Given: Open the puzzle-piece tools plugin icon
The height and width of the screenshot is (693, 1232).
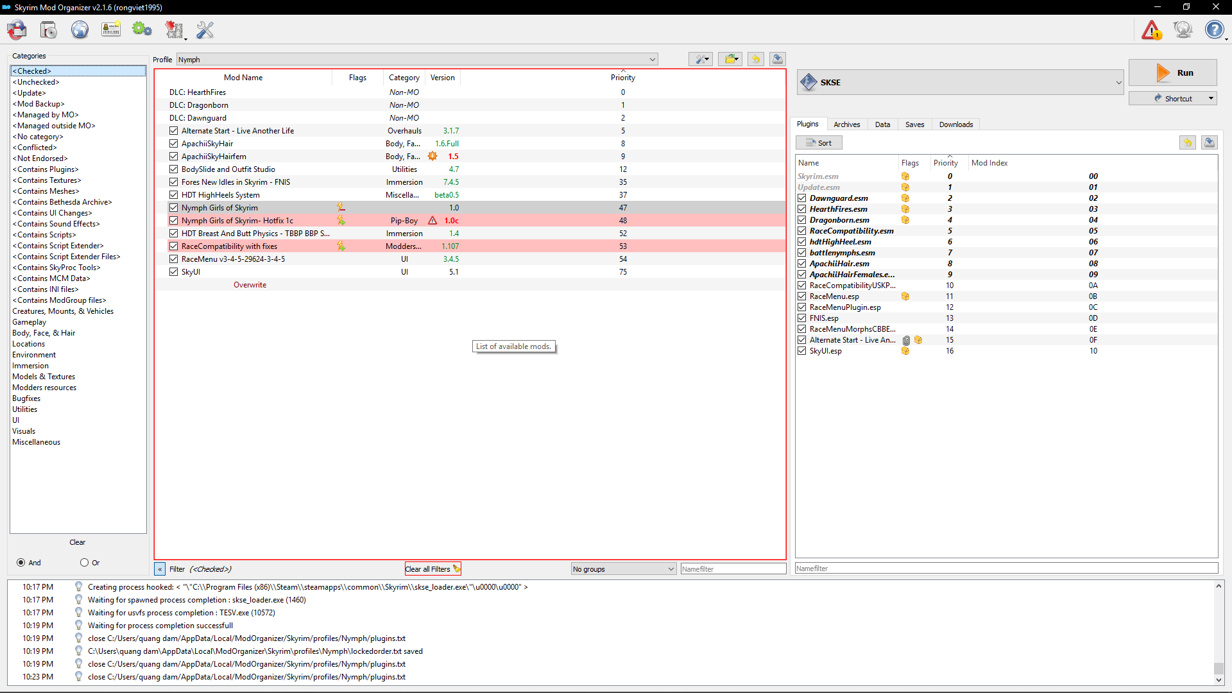Looking at the screenshot, I should pyautogui.click(x=173, y=30).
